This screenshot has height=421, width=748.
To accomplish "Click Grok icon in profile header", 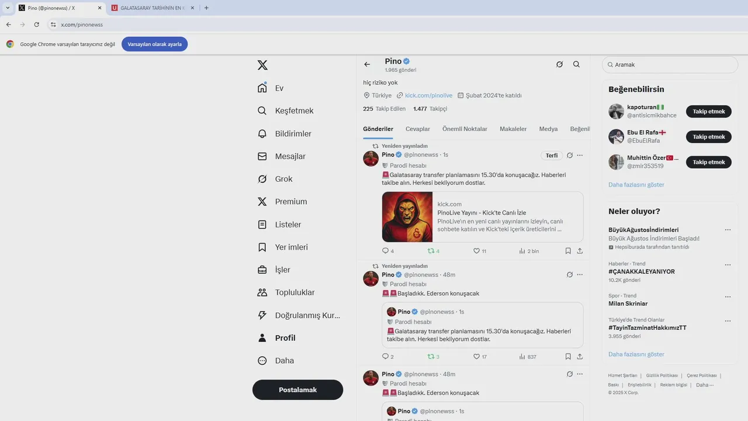I will 559,64.
